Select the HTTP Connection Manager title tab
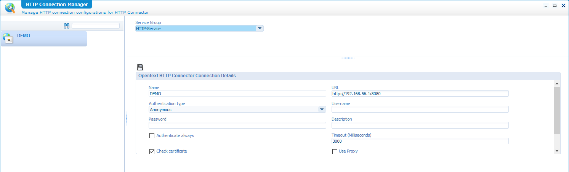 pos(56,5)
